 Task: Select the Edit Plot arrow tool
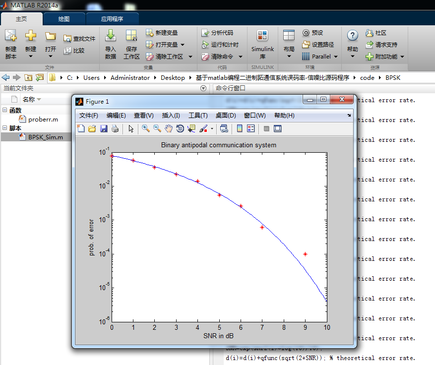click(131, 128)
